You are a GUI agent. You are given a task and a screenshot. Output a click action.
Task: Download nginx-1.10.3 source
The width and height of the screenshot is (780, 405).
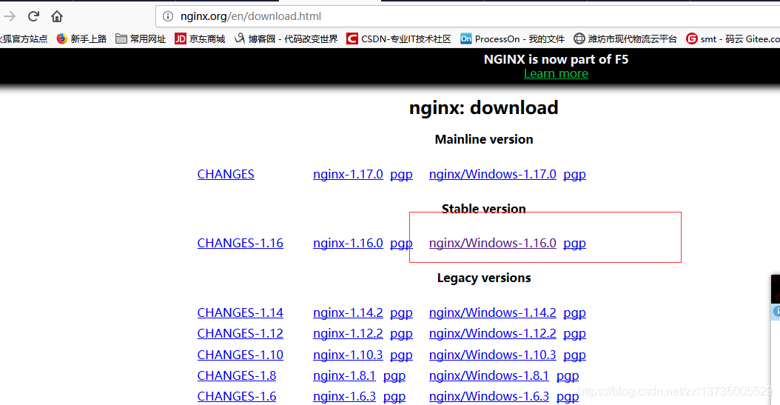[348, 355]
